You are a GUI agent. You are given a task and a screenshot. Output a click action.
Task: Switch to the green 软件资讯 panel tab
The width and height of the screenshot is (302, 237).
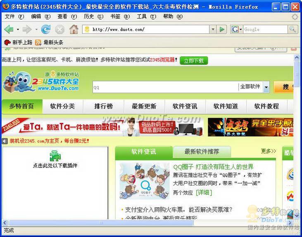(144, 152)
